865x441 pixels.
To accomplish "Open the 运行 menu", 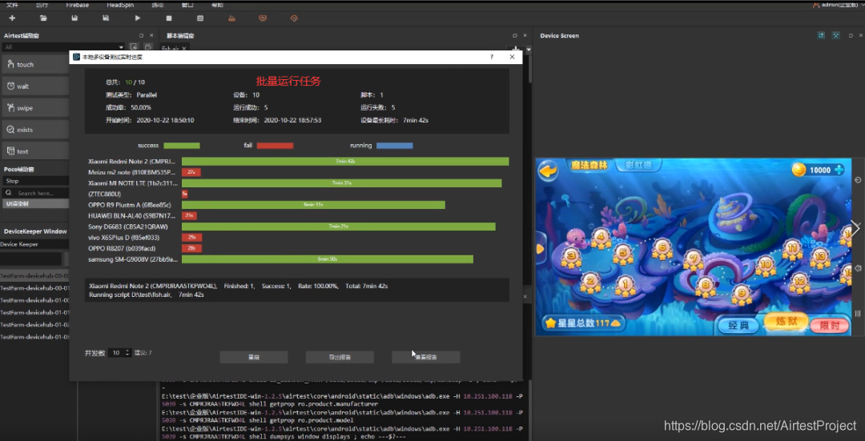I will 42,5.
